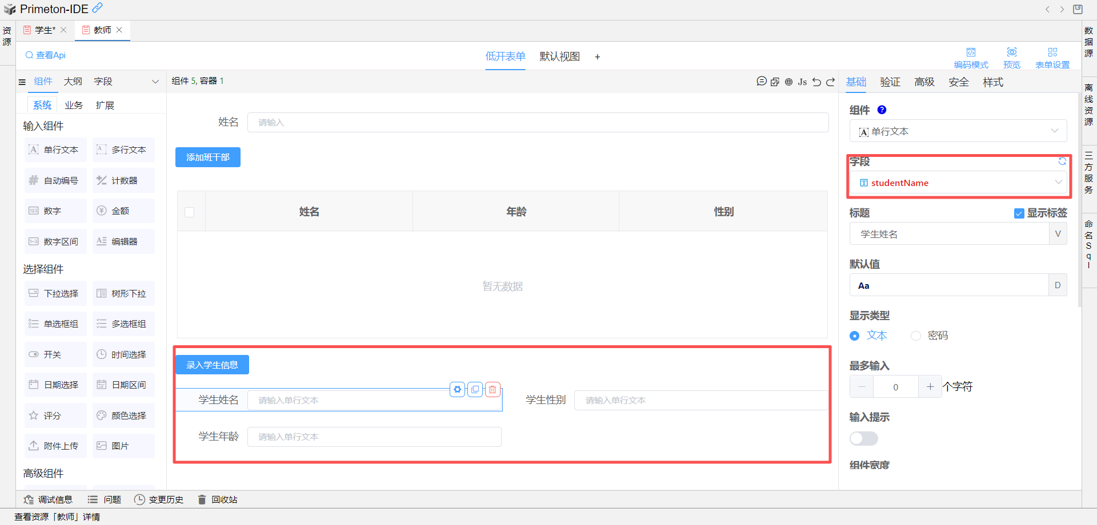Click the 添加班干部 button

point(208,157)
